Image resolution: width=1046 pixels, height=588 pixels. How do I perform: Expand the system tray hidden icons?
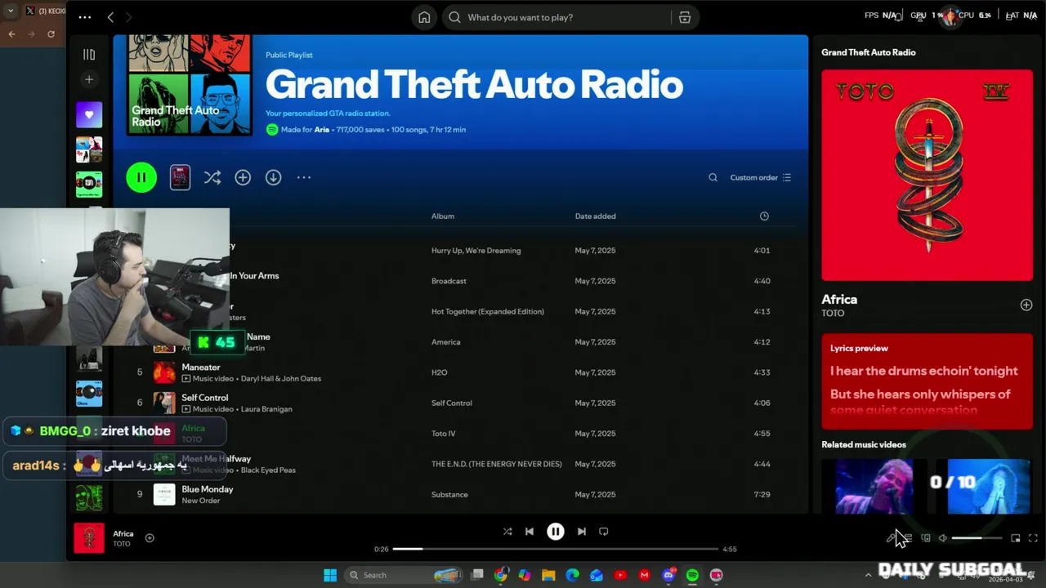tap(868, 575)
